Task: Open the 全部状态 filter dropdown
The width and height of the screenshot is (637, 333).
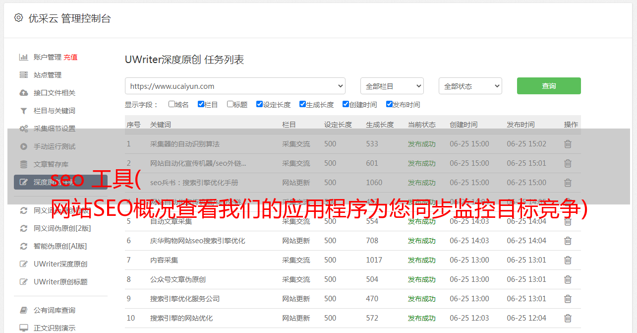Action: (470, 86)
